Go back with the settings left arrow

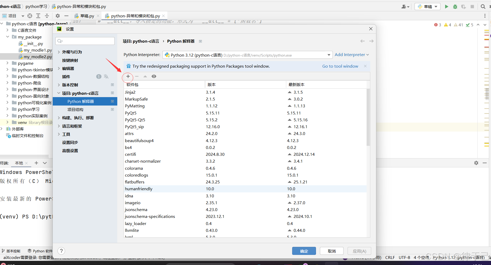(x=363, y=41)
